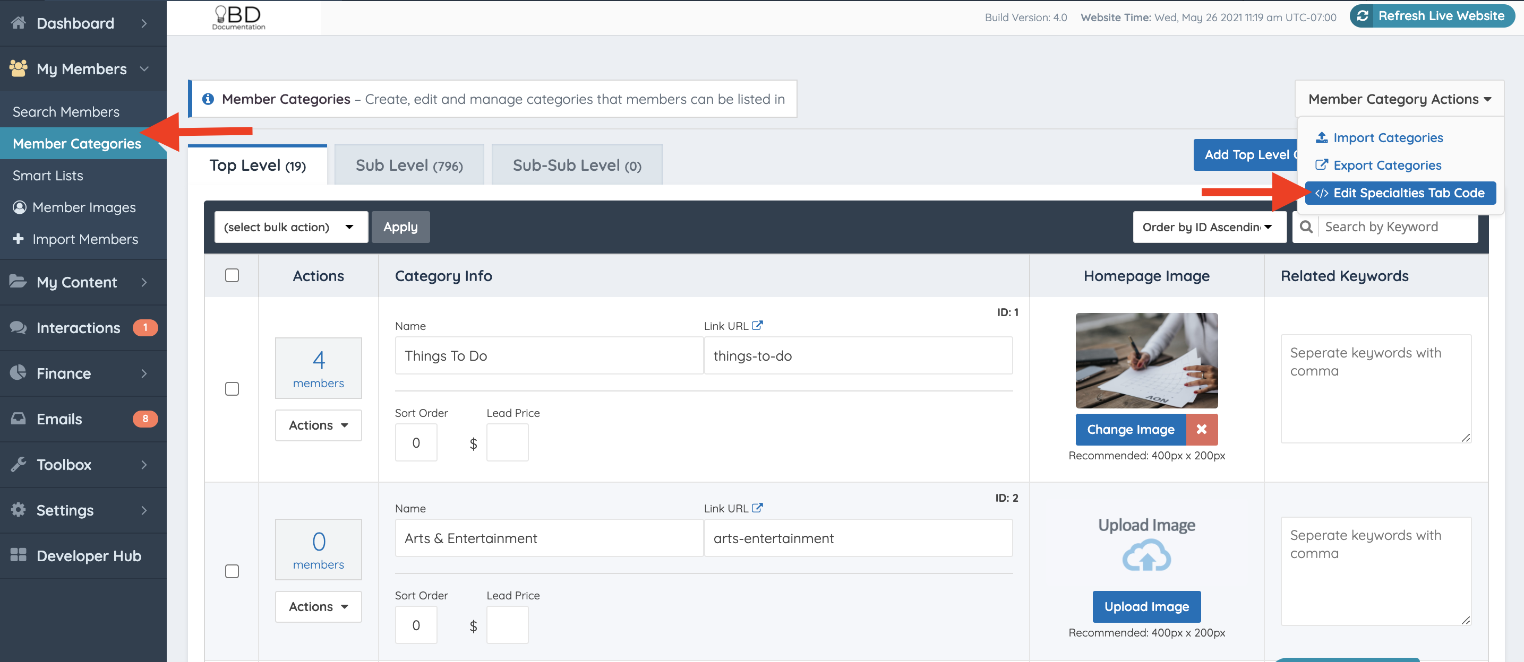The image size is (1524, 662).
Task: Click the Things To Do homepage image thumbnail
Action: [x=1146, y=361]
